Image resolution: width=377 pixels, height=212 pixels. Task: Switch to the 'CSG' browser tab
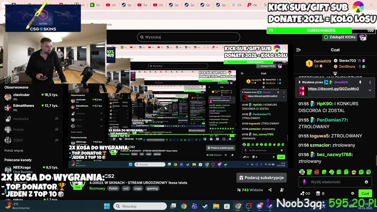237,5
